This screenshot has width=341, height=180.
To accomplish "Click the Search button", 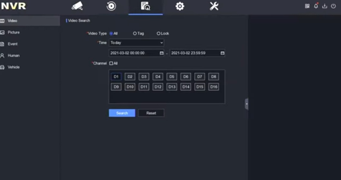I will (x=122, y=113).
